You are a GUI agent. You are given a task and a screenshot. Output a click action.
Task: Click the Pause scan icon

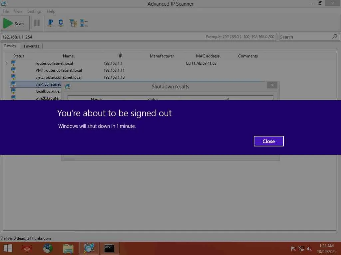coord(37,23)
